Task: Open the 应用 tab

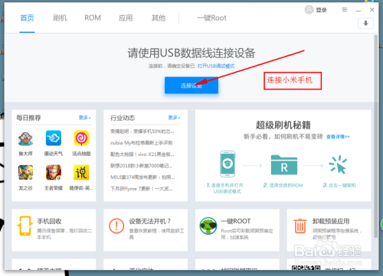Action: [x=126, y=18]
